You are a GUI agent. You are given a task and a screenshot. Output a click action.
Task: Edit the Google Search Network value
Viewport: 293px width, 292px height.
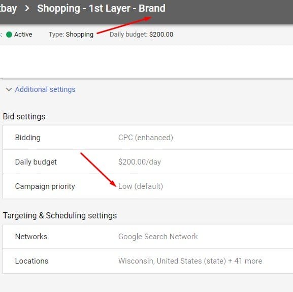tap(158, 237)
